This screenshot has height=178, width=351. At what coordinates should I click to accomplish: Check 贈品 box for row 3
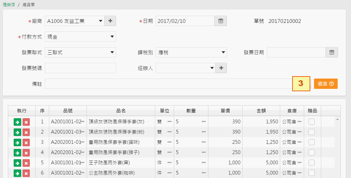[x=312, y=142]
